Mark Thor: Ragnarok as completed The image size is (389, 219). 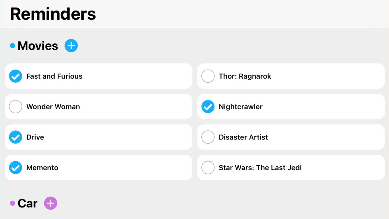click(x=208, y=76)
